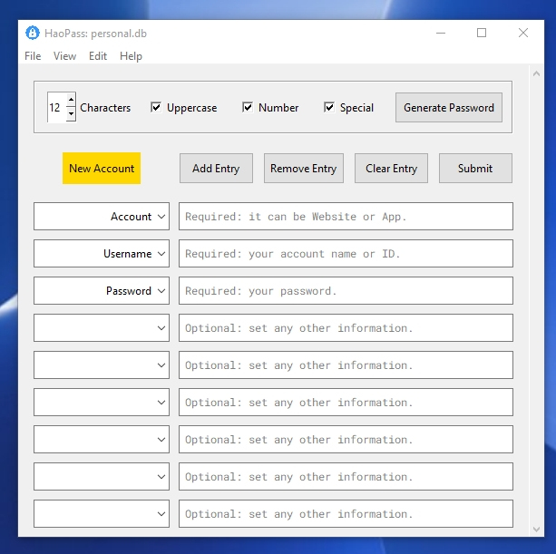Open the Password field type dropdown
The width and height of the screenshot is (556, 554).
pos(161,291)
